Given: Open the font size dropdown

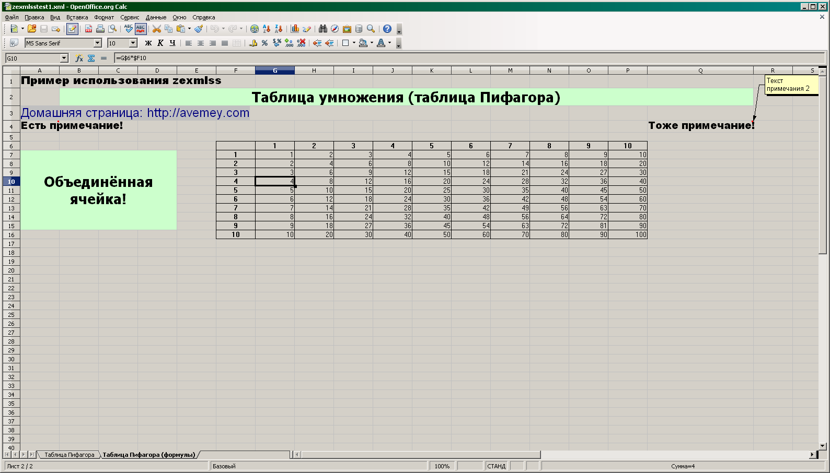Looking at the screenshot, I should pyautogui.click(x=133, y=43).
